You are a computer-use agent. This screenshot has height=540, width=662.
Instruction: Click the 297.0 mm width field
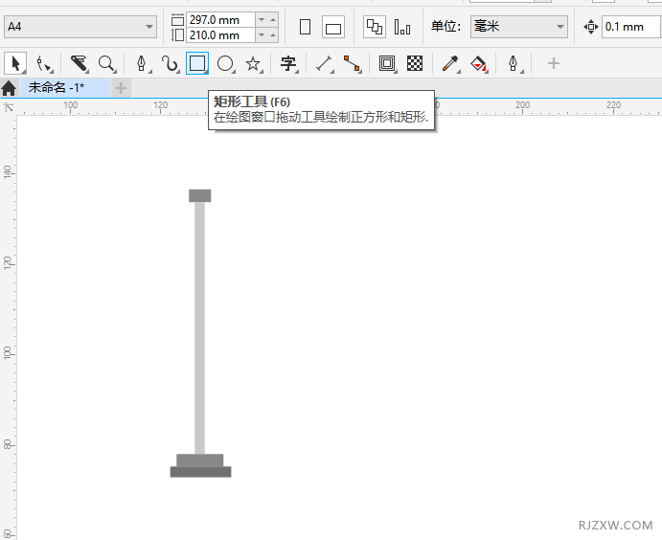click(x=220, y=19)
